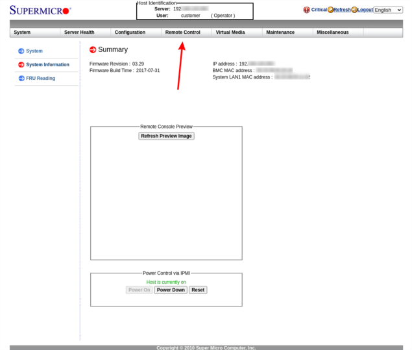412x350 pixels.
Task: Click the Host Identification label
Action: tap(157, 3)
